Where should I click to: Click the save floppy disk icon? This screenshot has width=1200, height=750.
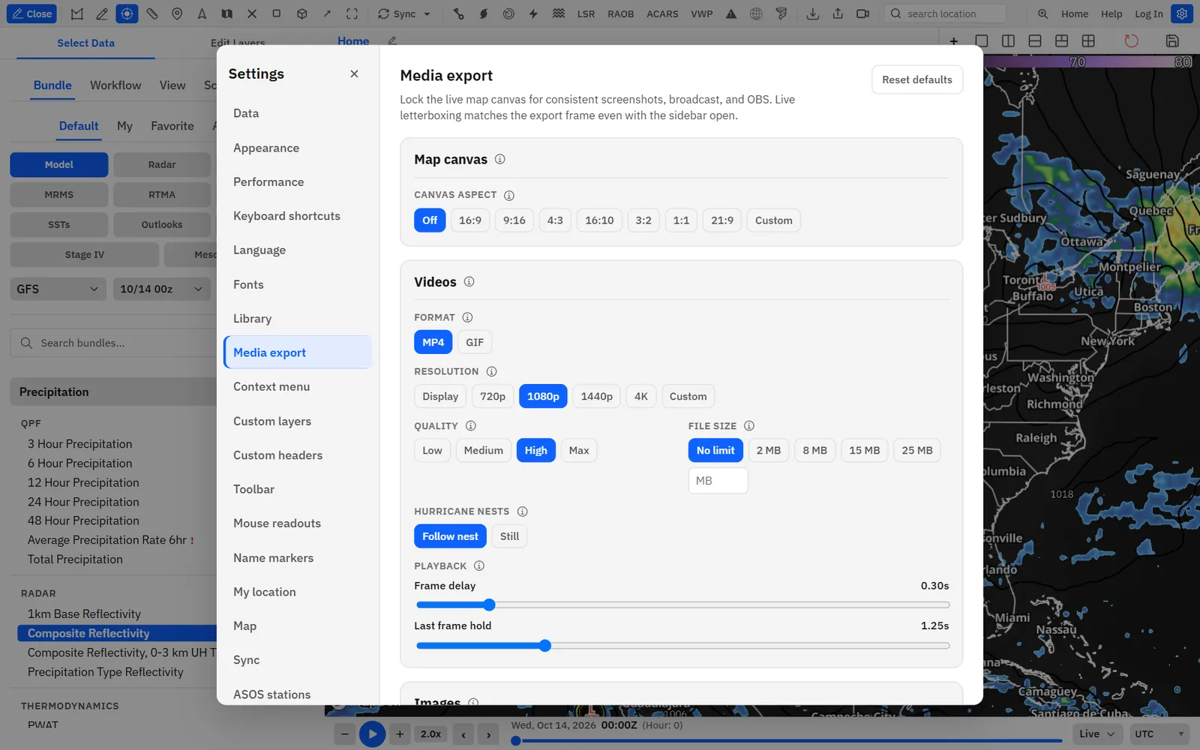tap(1172, 40)
